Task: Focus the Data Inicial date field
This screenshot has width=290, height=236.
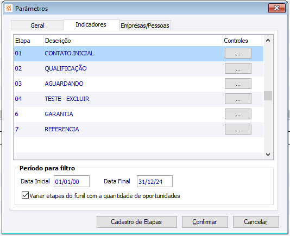Action: pos(72,181)
